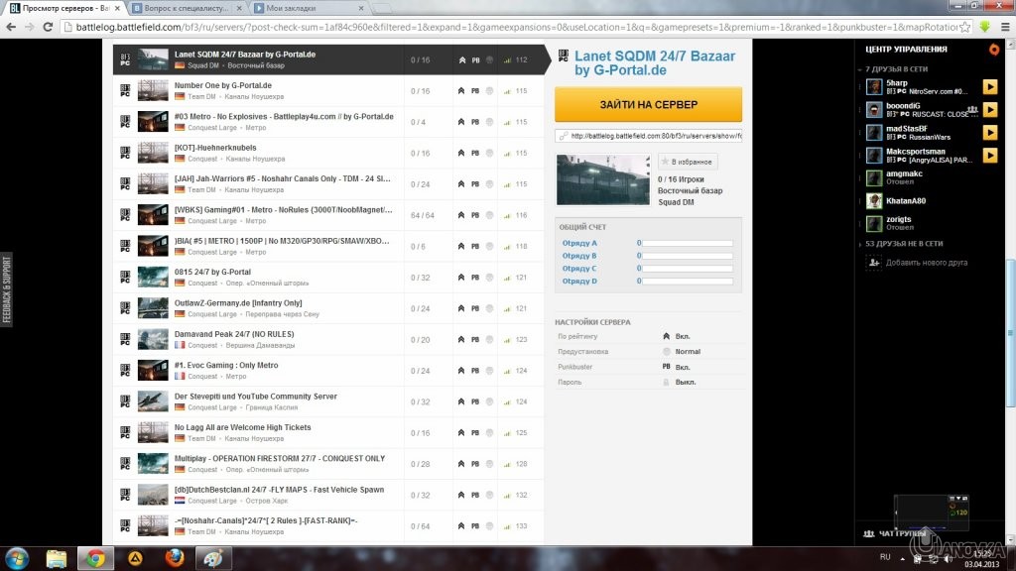
Task: Collapse the '7 друзья в сети' friends list
Action: pos(860,69)
